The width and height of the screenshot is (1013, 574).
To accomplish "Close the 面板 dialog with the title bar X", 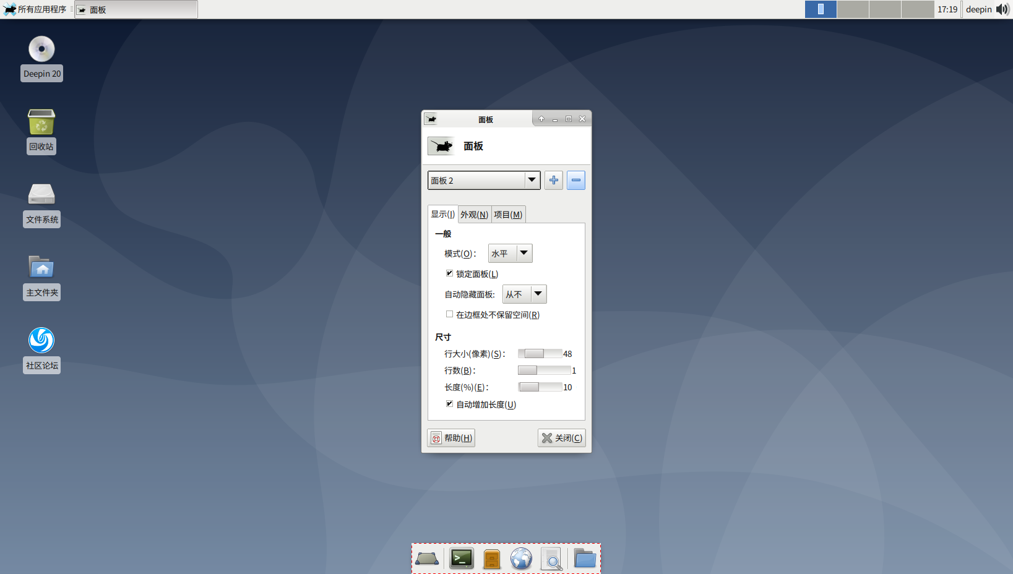I will (x=582, y=119).
